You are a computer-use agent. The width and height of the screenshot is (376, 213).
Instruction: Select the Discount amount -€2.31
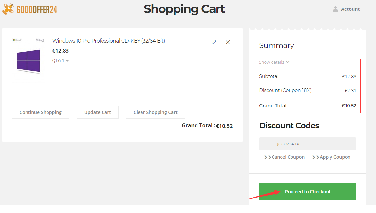[x=349, y=91]
